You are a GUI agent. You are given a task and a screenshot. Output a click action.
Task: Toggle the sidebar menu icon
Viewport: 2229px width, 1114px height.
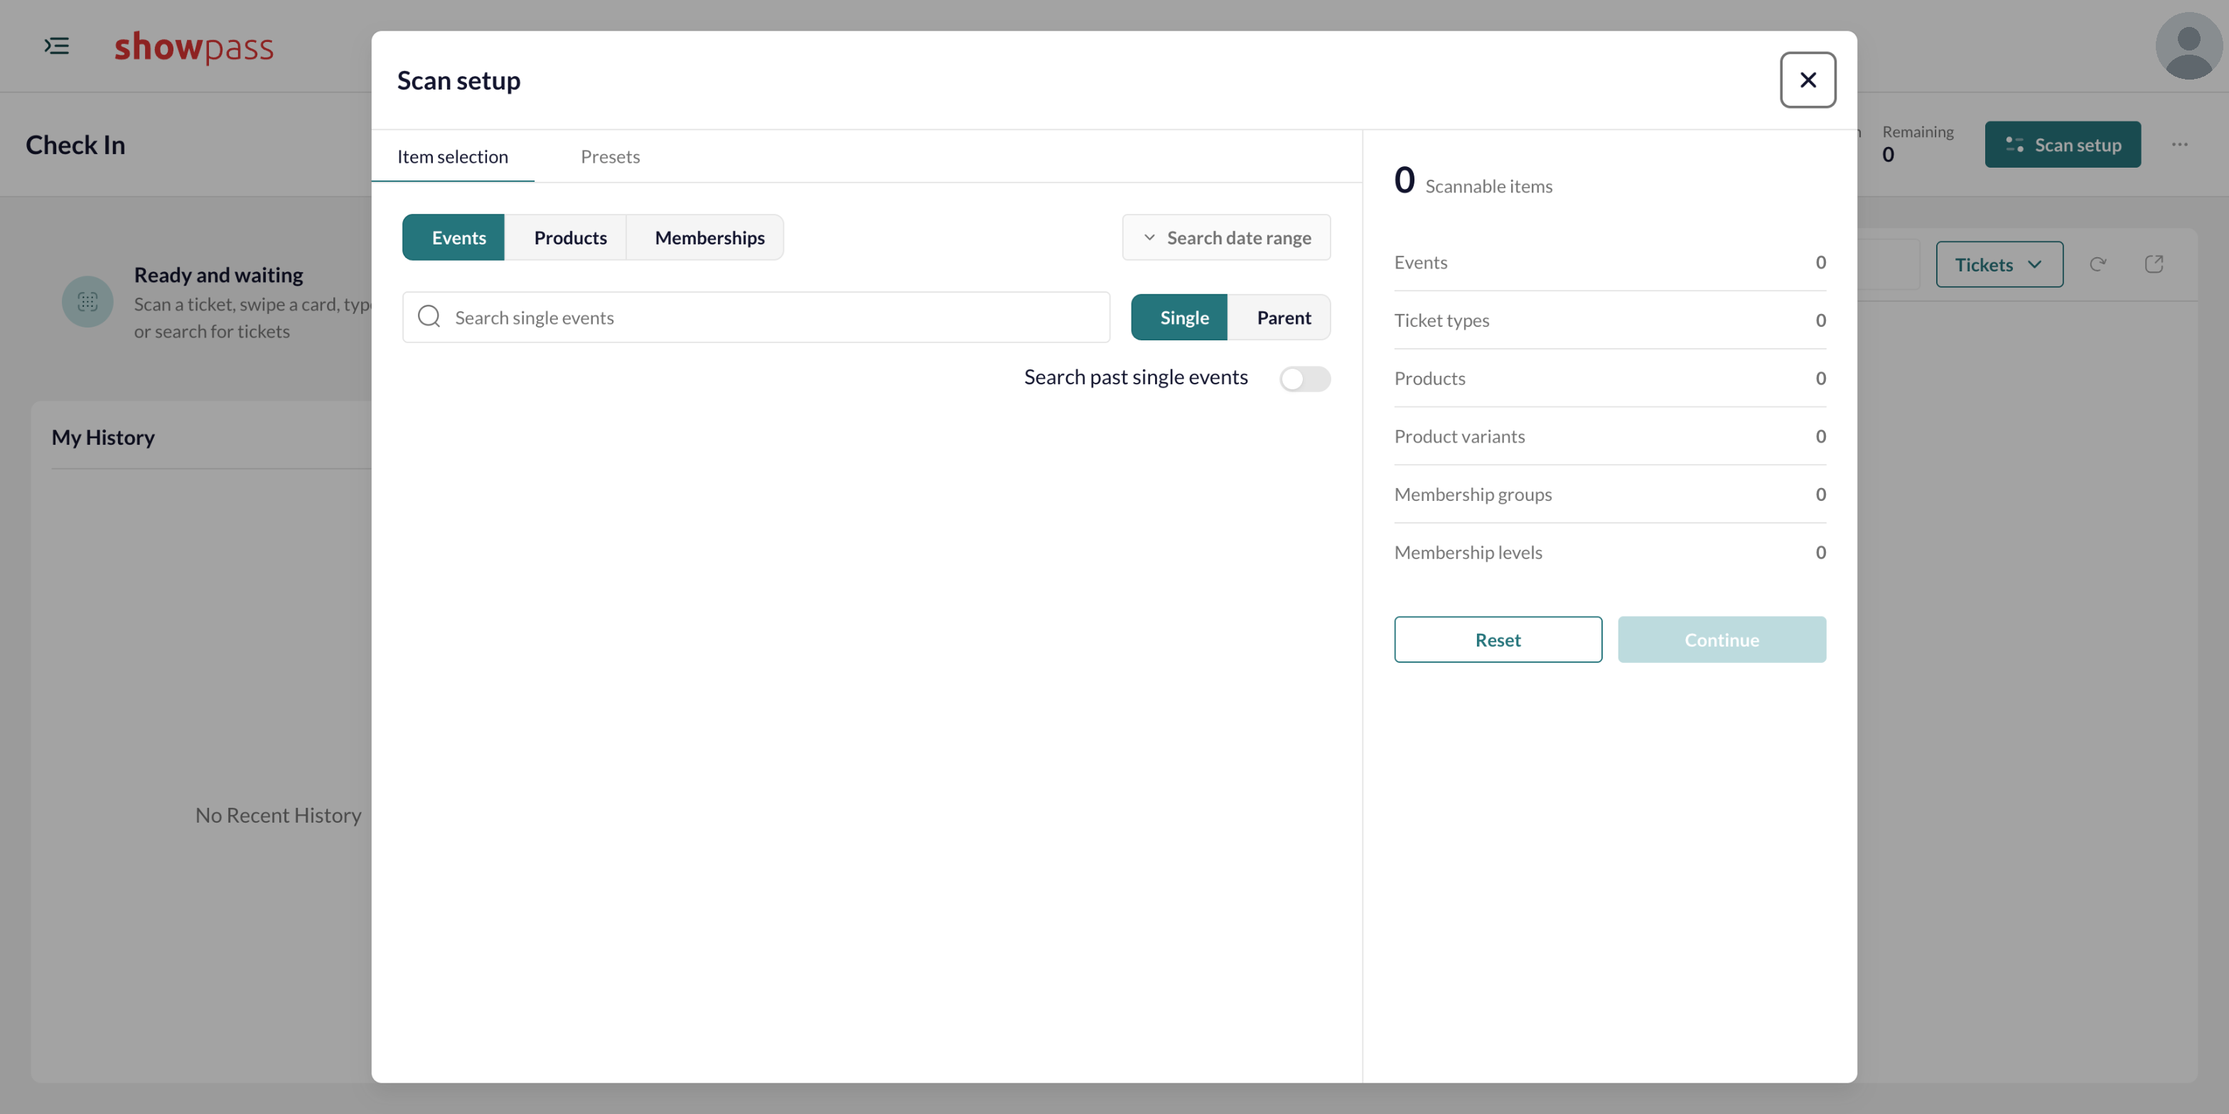(x=57, y=46)
